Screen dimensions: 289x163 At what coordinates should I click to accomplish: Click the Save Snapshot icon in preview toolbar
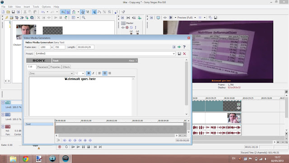tap(215, 18)
